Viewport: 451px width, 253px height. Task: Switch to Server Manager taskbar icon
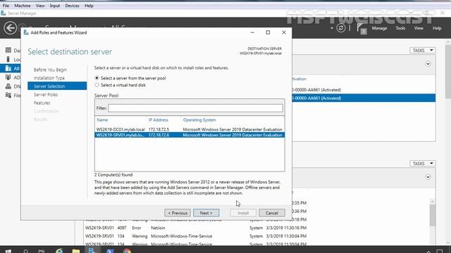coord(92,250)
